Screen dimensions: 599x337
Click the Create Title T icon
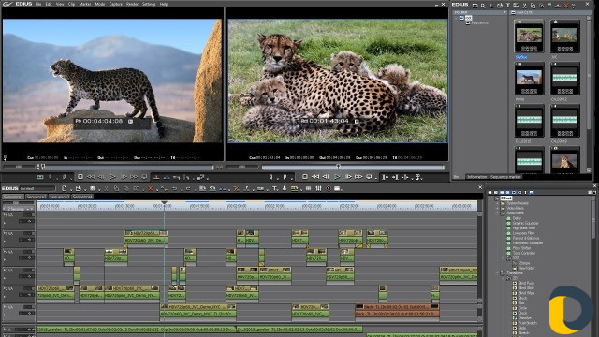274,188
